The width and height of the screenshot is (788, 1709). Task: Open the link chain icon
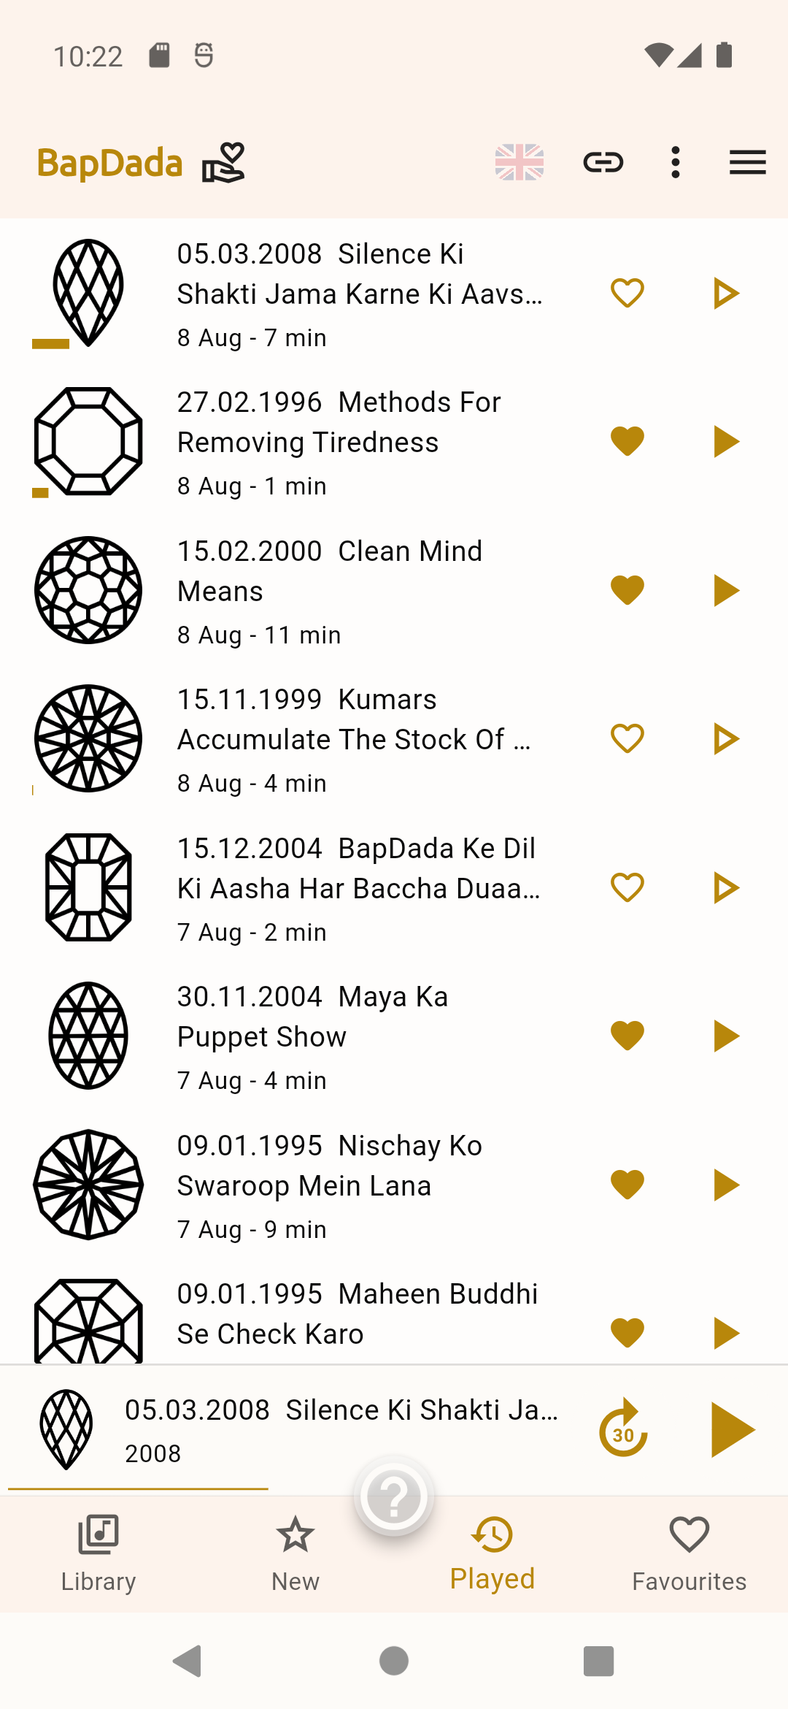coord(603,162)
